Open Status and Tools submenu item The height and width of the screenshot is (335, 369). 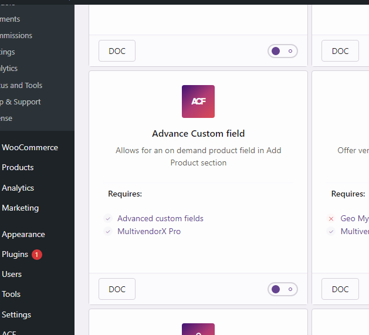point(21,85)
